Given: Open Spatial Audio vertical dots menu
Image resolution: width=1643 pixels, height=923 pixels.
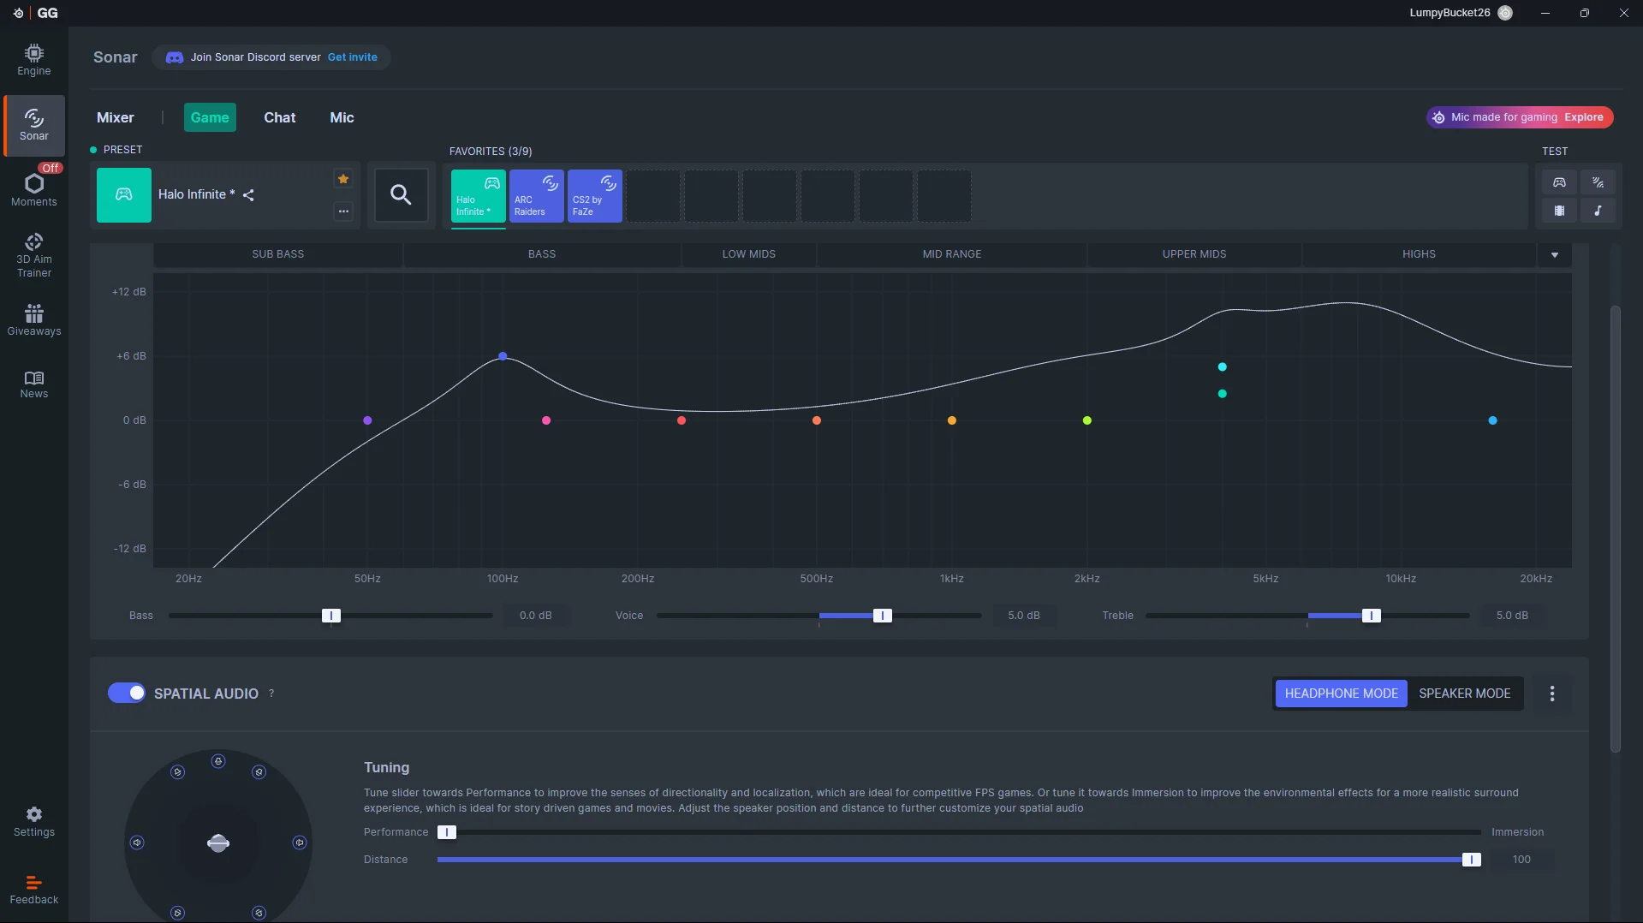Looking at the screenshot, I should pyautogui.click(x=1552, y=694).
